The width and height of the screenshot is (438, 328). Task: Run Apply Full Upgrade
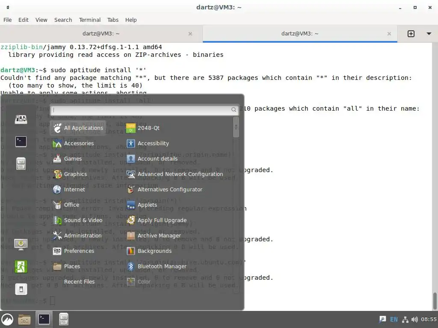pos(157,220)
